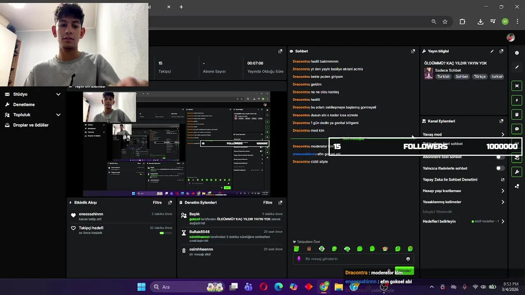Pop out the Etkinlik Akışı panel

(x=170, y=202)
